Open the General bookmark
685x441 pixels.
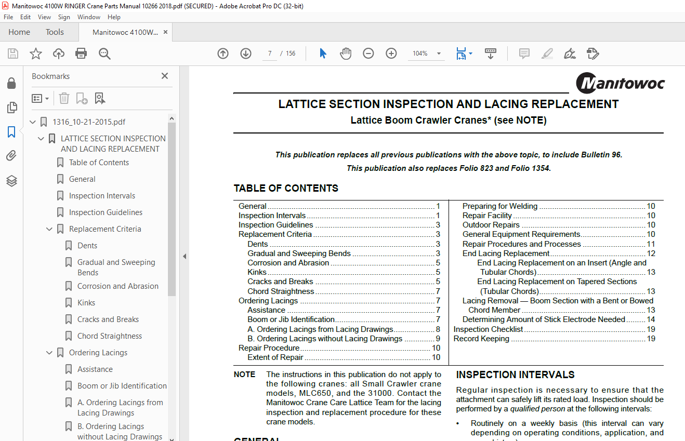(x=82, y=179)
